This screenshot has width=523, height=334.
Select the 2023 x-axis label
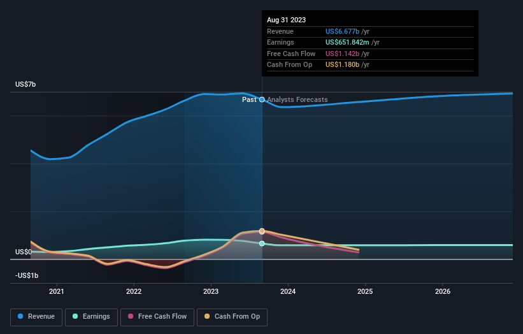point(211,291)
